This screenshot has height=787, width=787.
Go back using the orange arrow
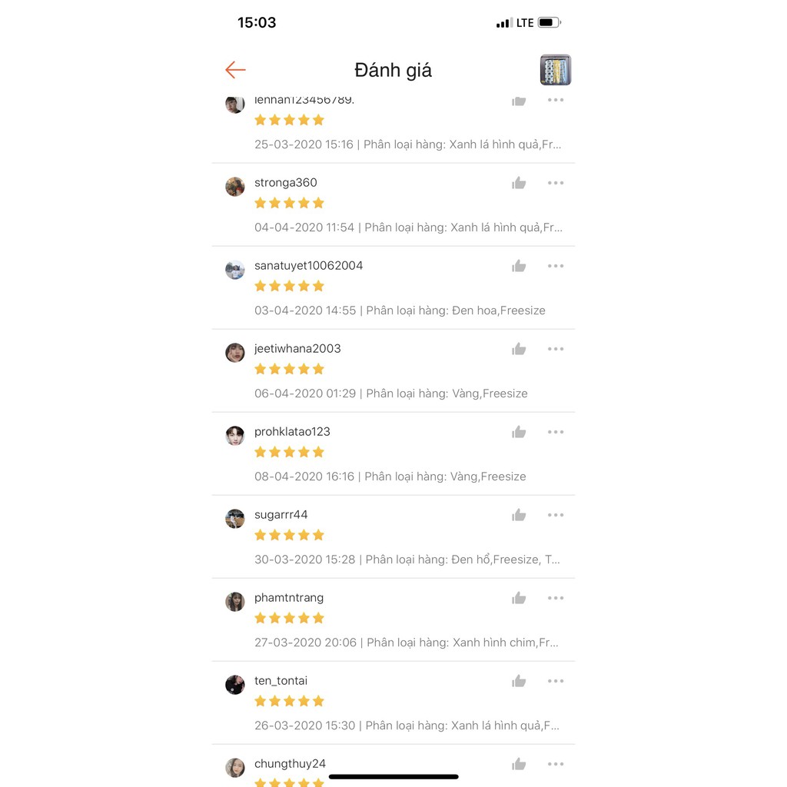[x=235, y=70]
